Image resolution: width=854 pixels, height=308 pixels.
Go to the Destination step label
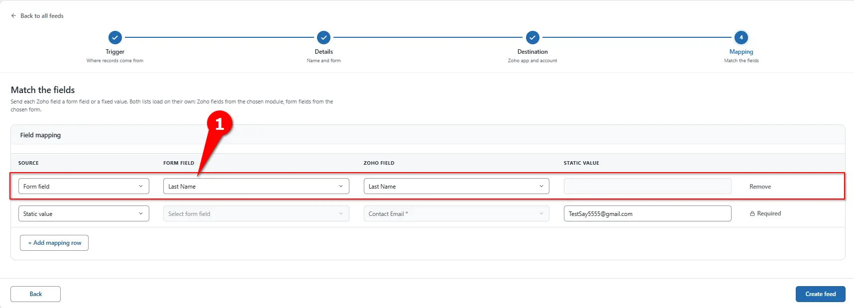coord(533,52)
